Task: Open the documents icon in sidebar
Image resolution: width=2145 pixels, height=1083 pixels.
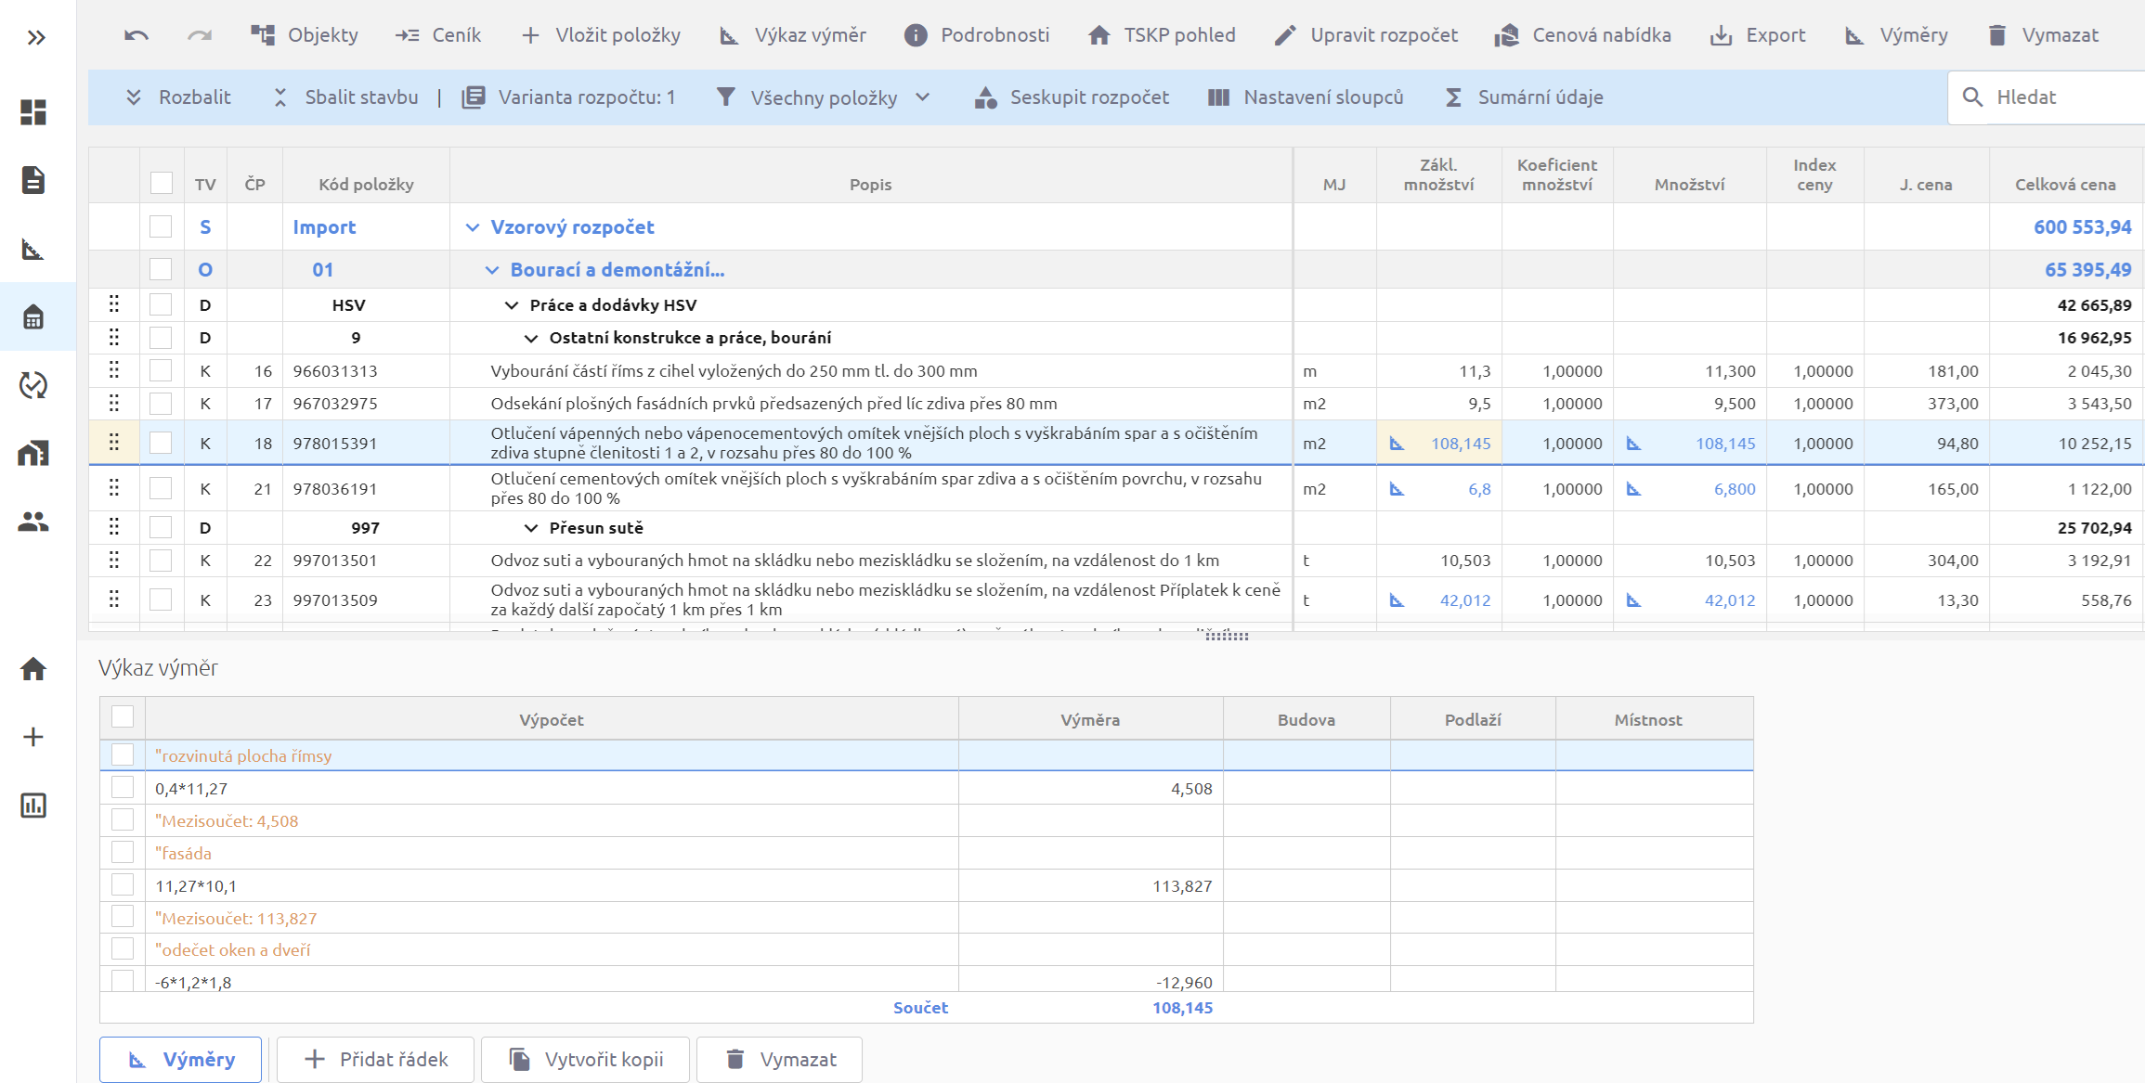Action: (x=33, y=180)
